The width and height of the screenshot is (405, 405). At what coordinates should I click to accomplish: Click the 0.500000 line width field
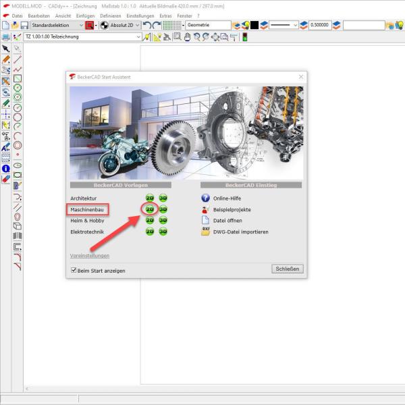pos(320,25)
